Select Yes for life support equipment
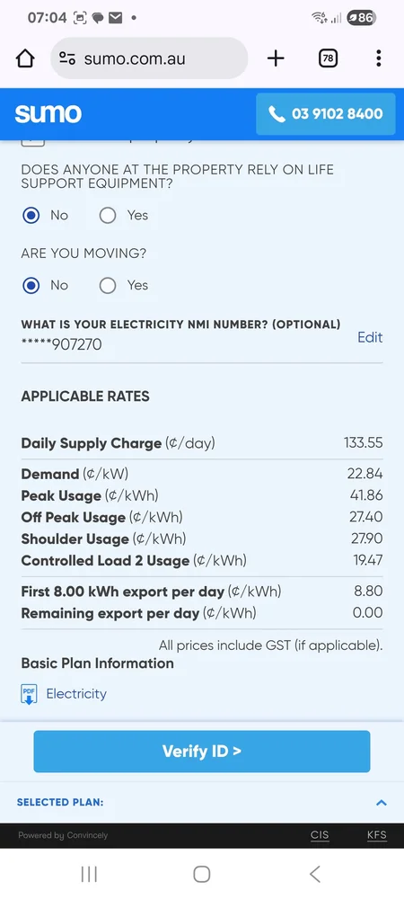This screenshot has height=899, width=404. [x=108, y=215]
